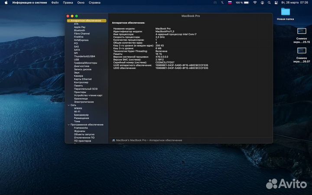Screen dimensions: 312x195
Task: Select Диагностика in the sidebar
Action: 81,66
